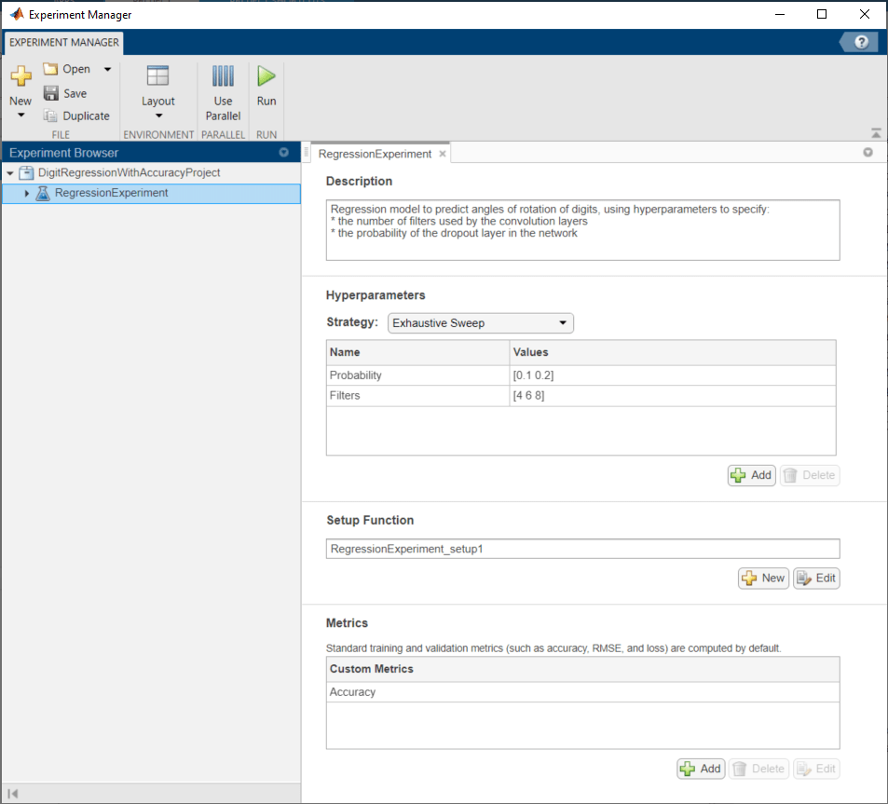Click the Save disk icon
888x804 pixels.
click(51, 93)
